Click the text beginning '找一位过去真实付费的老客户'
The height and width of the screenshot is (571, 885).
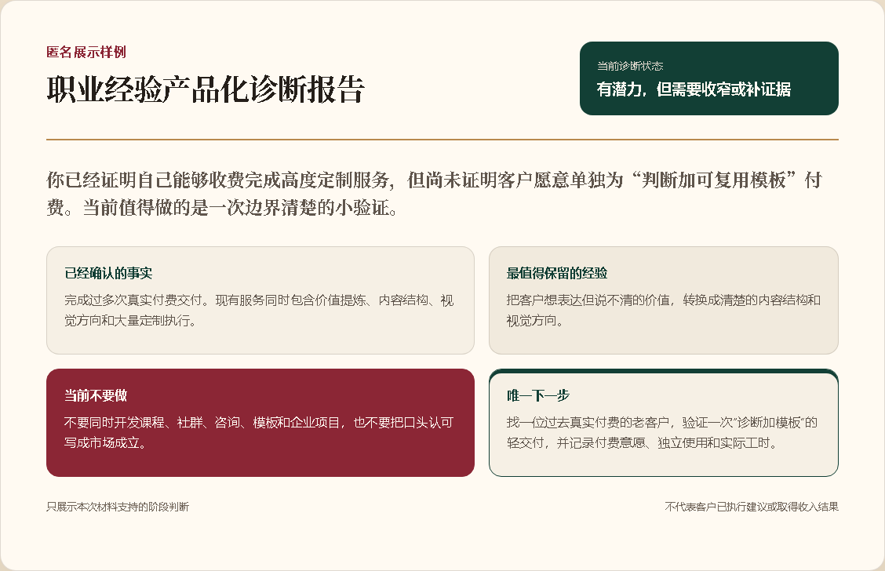[662, 433]
